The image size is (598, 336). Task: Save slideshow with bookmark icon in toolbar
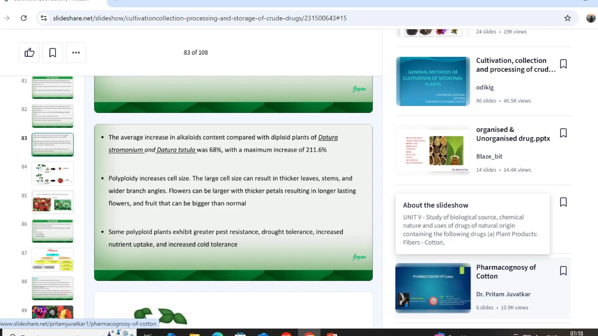pos(53,52)
